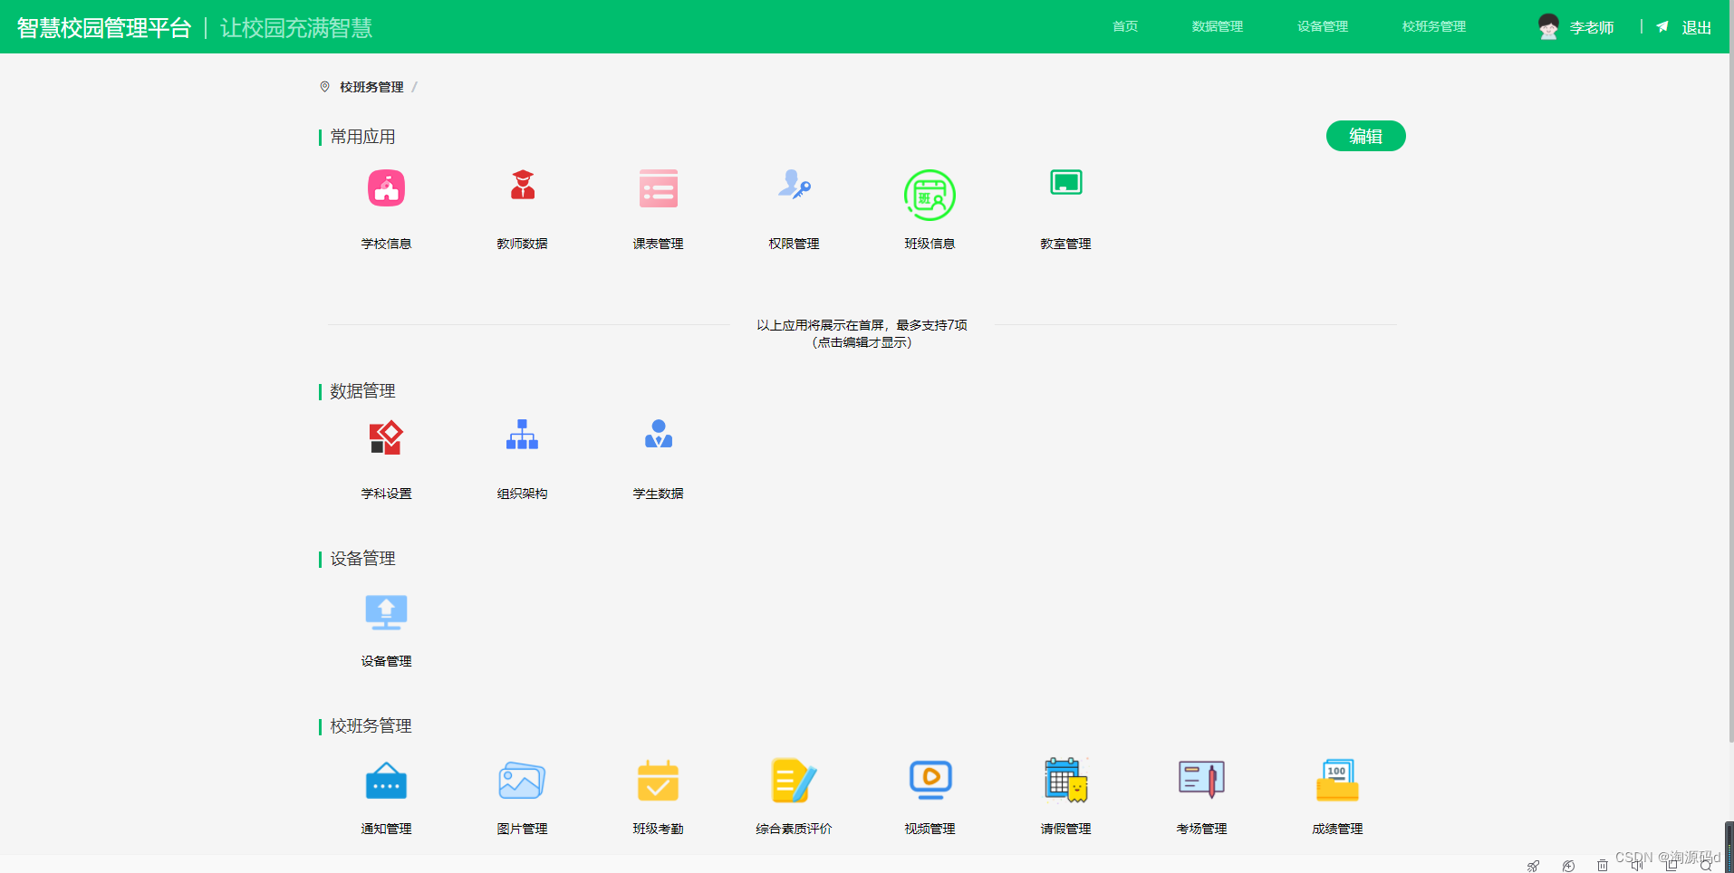Click the 课表管理 icon
This screenshot has height=873, width=1734.
pos(659,188)
